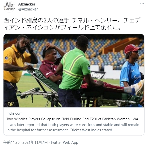Screen dimensions: 148x147
Task: Open the three-dot more options menu
Action: pyautogui.click(x=142, y=4)
